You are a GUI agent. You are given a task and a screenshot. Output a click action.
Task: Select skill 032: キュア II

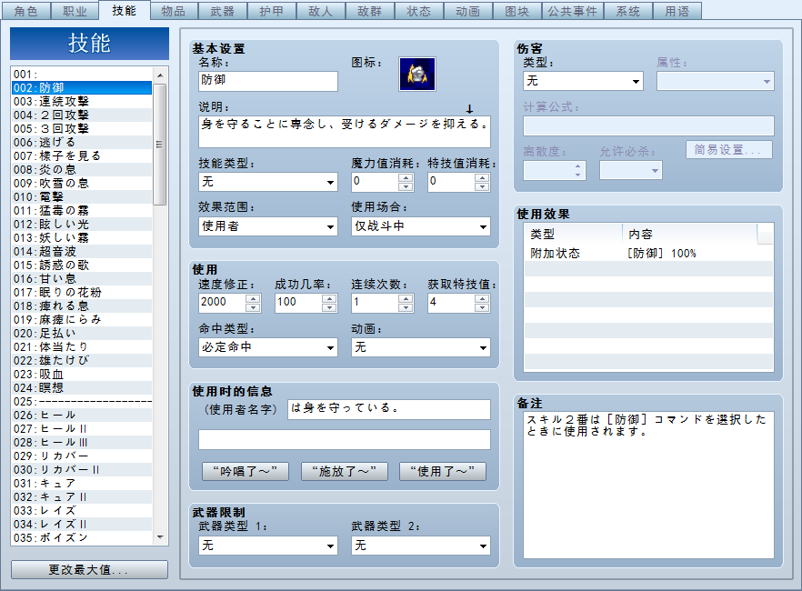coord(82,497)
